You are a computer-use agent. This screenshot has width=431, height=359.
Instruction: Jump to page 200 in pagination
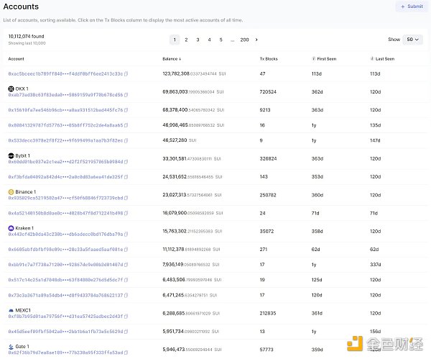244,40
